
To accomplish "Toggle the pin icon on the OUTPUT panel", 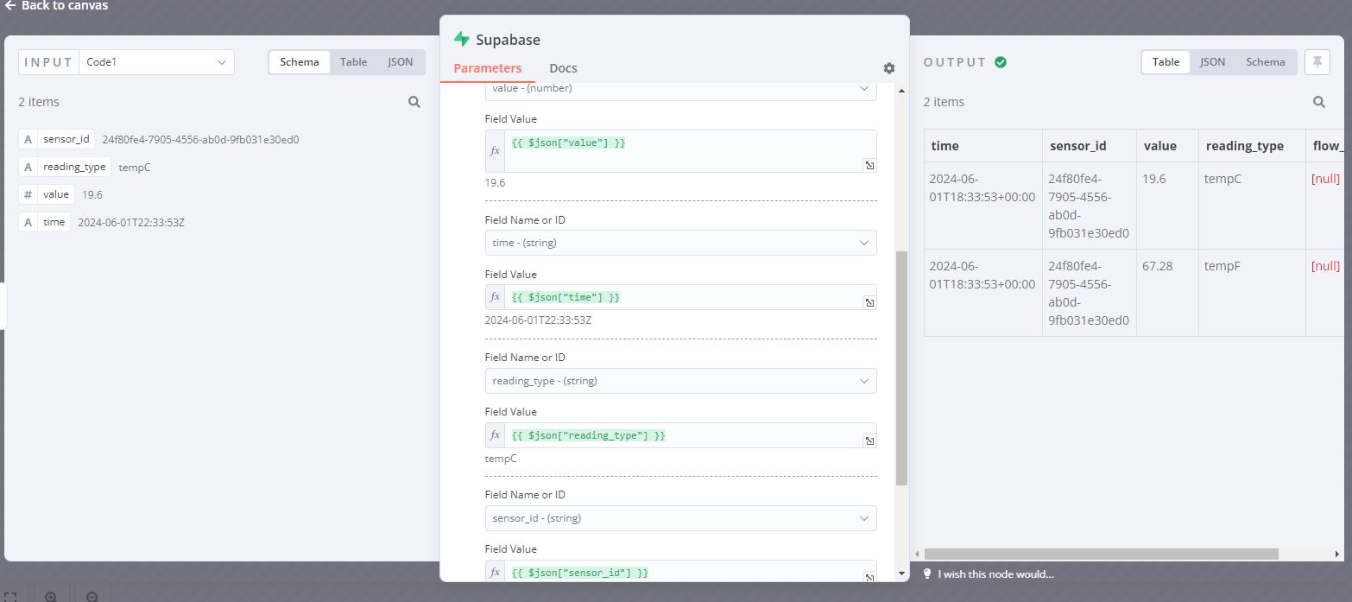I will click(x=1317, y=61).
